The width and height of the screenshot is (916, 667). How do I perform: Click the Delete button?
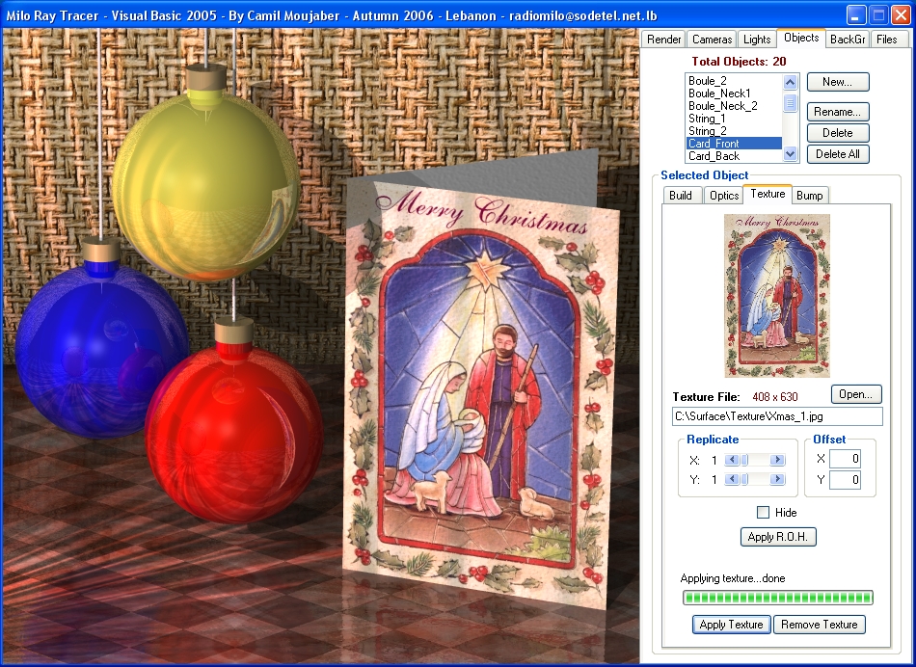838,133
